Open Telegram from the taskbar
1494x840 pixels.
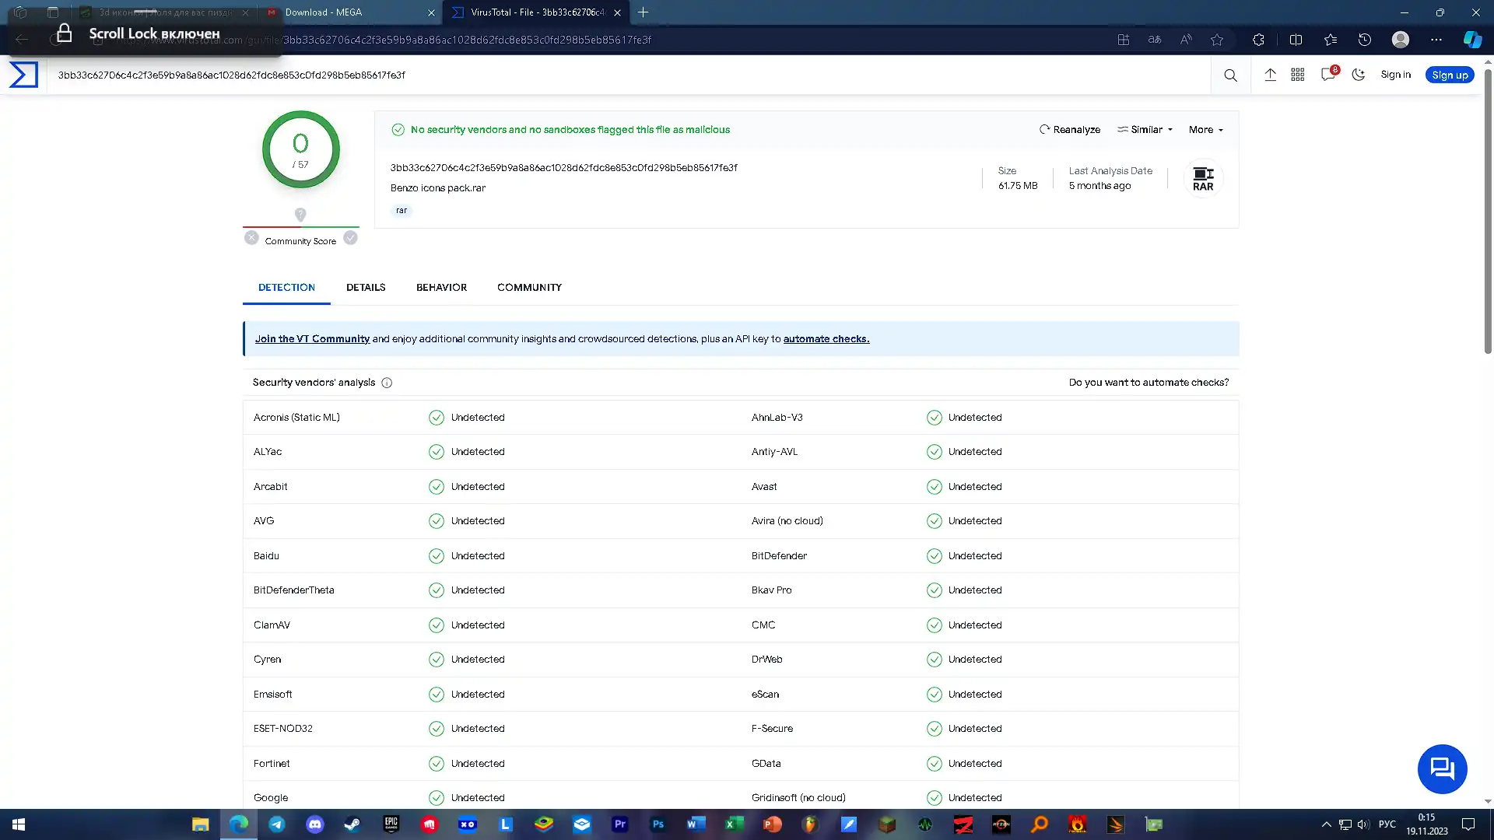click(x=276, y=824)
